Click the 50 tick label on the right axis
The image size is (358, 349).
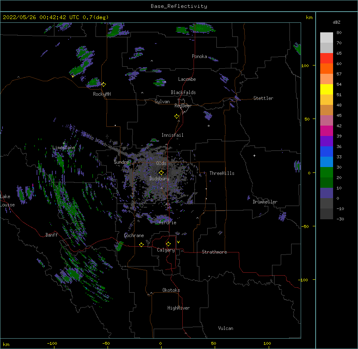click(307, 119)
